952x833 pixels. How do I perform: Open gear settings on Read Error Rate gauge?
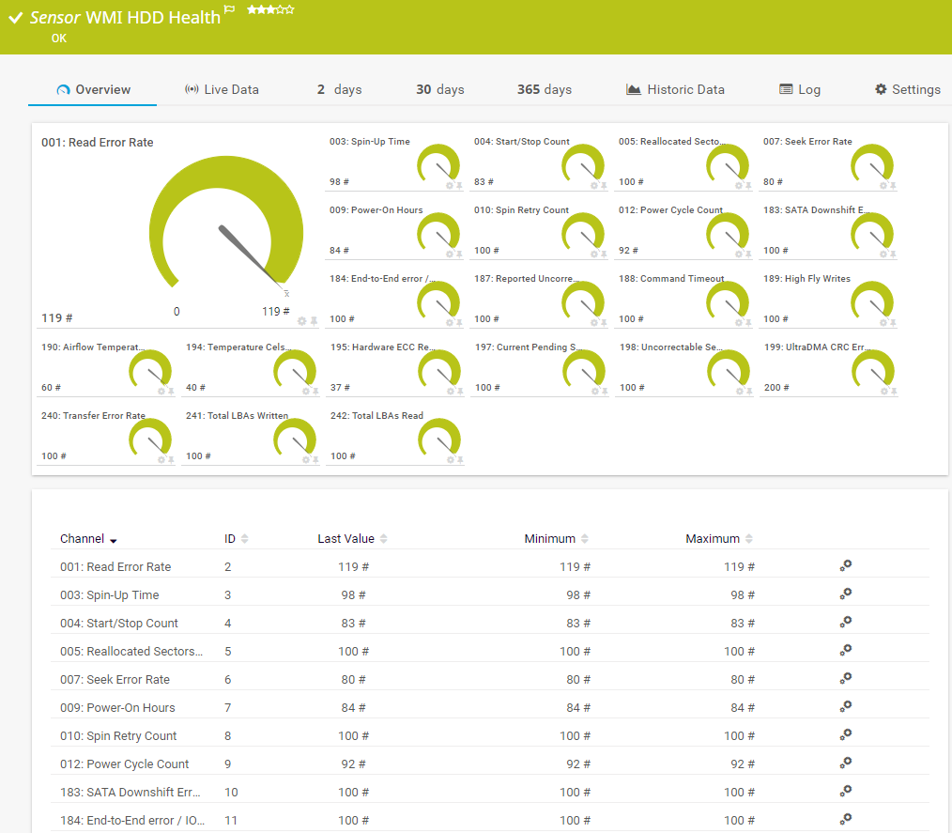(301, 321)
